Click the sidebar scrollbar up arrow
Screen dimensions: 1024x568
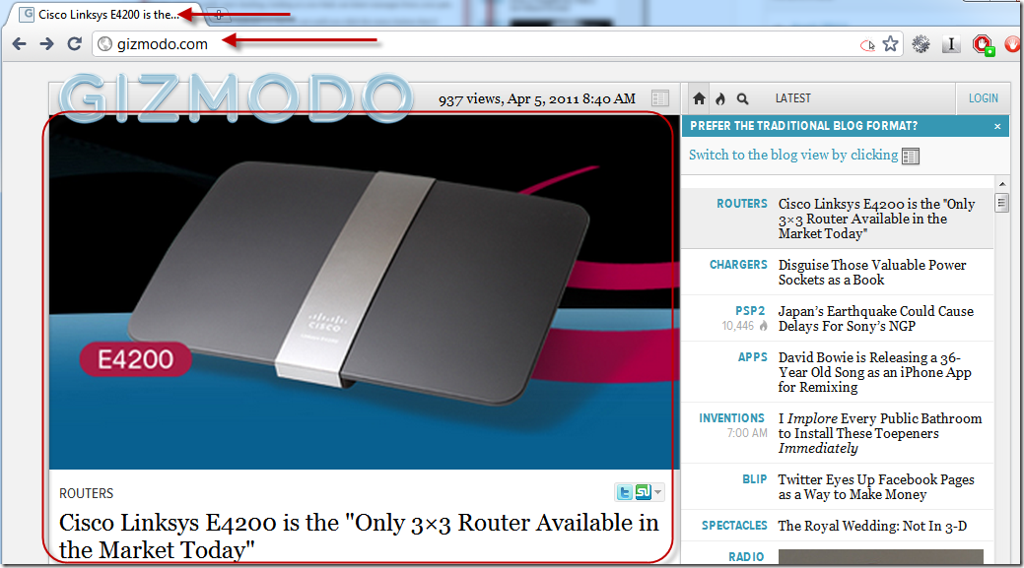1001,184
